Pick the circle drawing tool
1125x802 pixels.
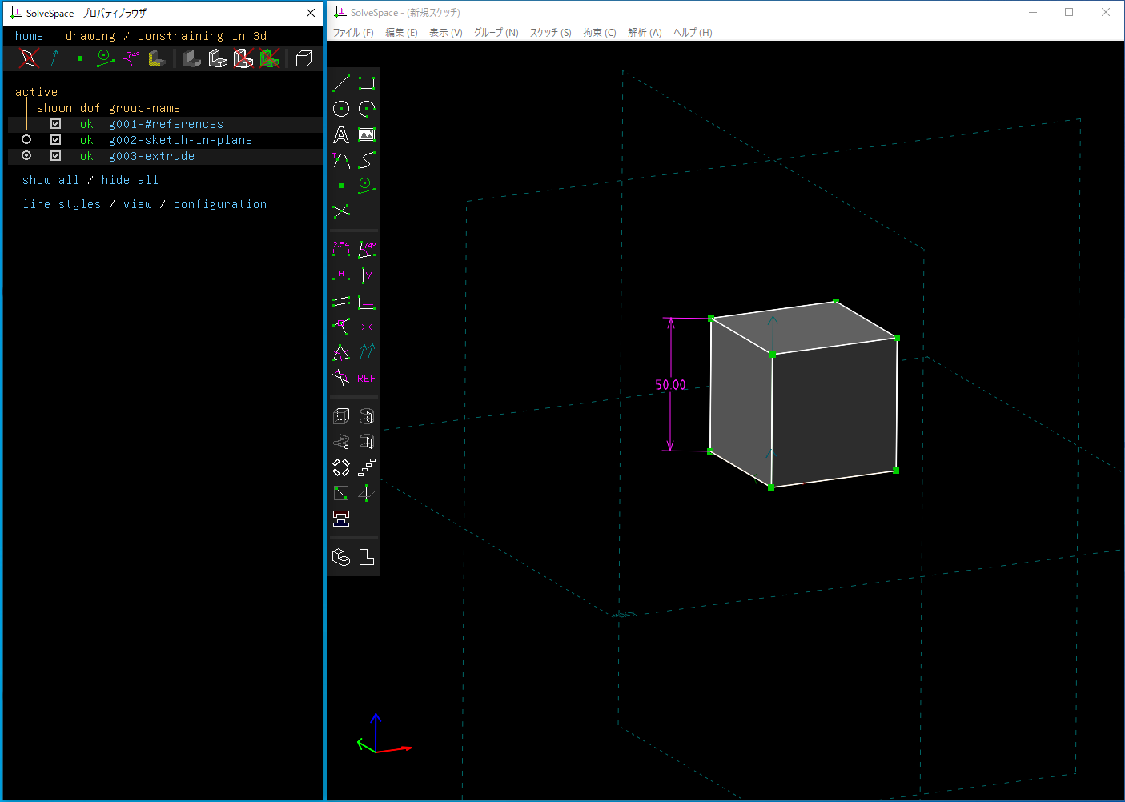coord(341,109)
